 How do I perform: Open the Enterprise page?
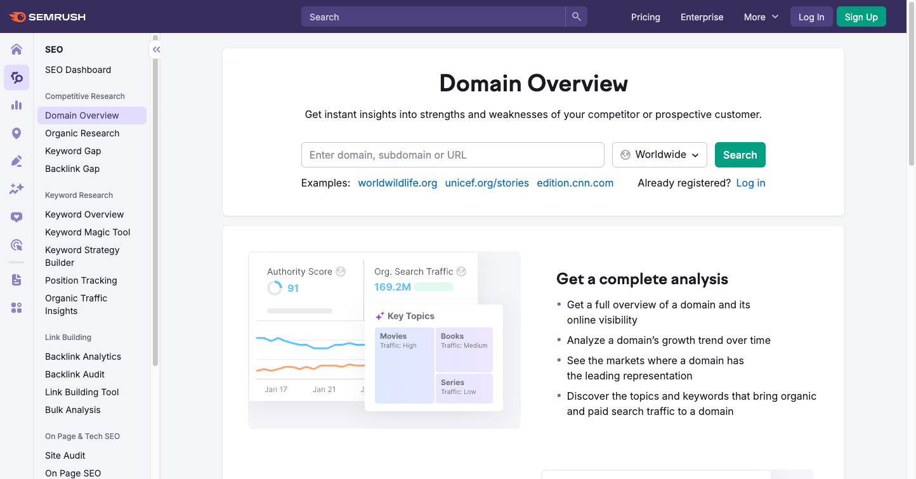point(702,17)
